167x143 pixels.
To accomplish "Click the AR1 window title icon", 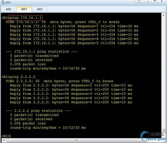I will point(3,2).
